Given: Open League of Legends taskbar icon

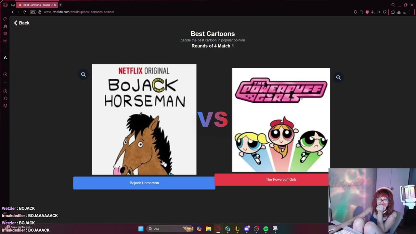Looking at the screenshot, I should (237, 229).
